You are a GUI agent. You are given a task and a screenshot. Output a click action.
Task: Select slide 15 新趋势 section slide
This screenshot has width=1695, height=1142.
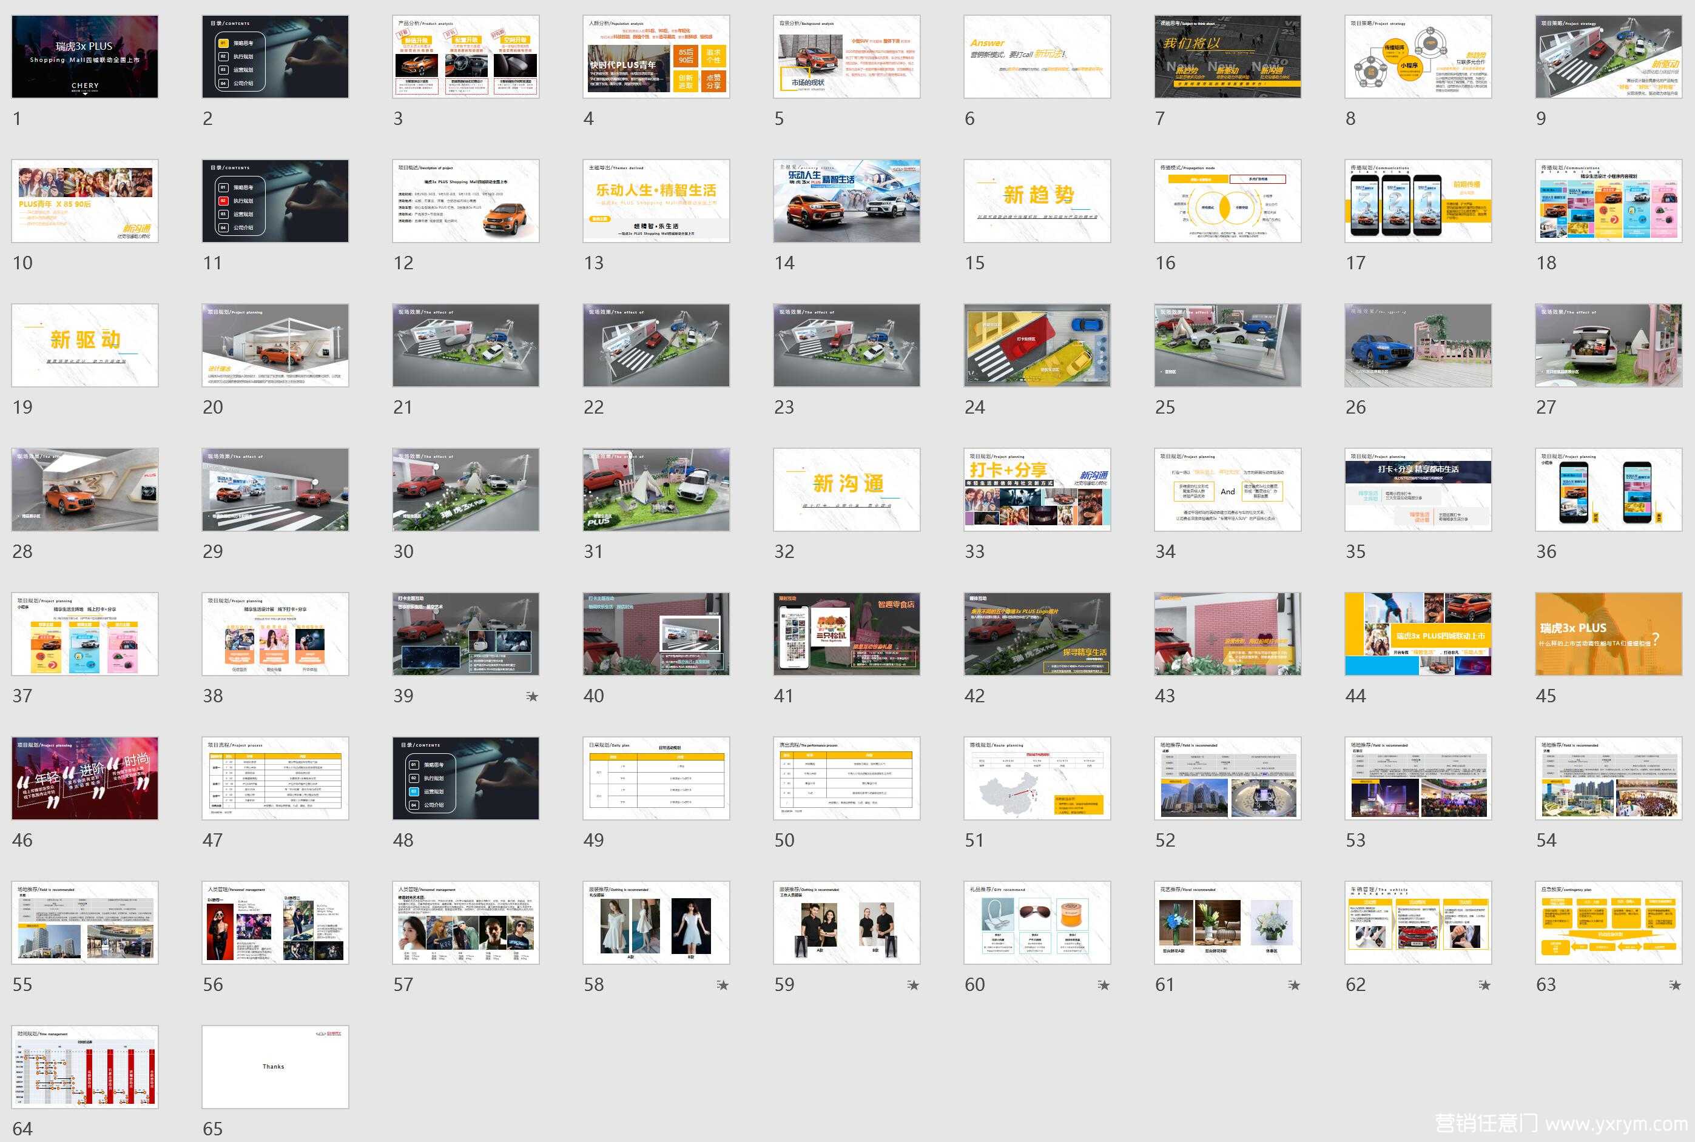(x=1037, y=201)
